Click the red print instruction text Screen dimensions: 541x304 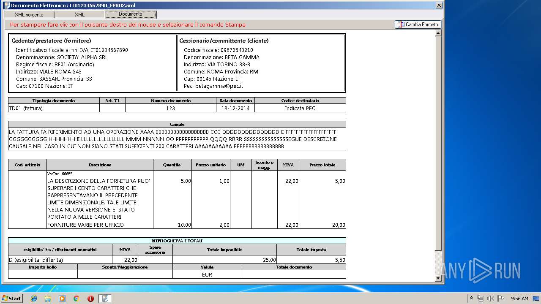tap(128, 25)
